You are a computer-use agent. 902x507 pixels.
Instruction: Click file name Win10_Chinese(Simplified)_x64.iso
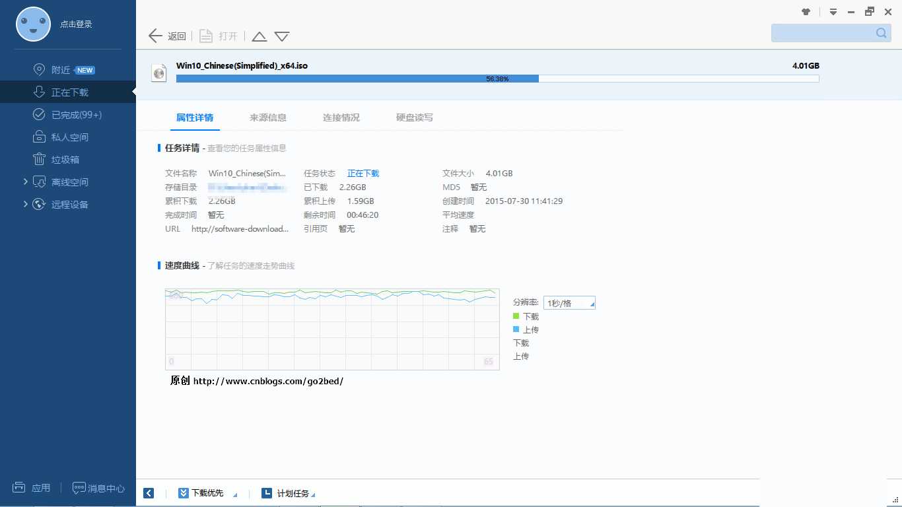coord(242,66)
